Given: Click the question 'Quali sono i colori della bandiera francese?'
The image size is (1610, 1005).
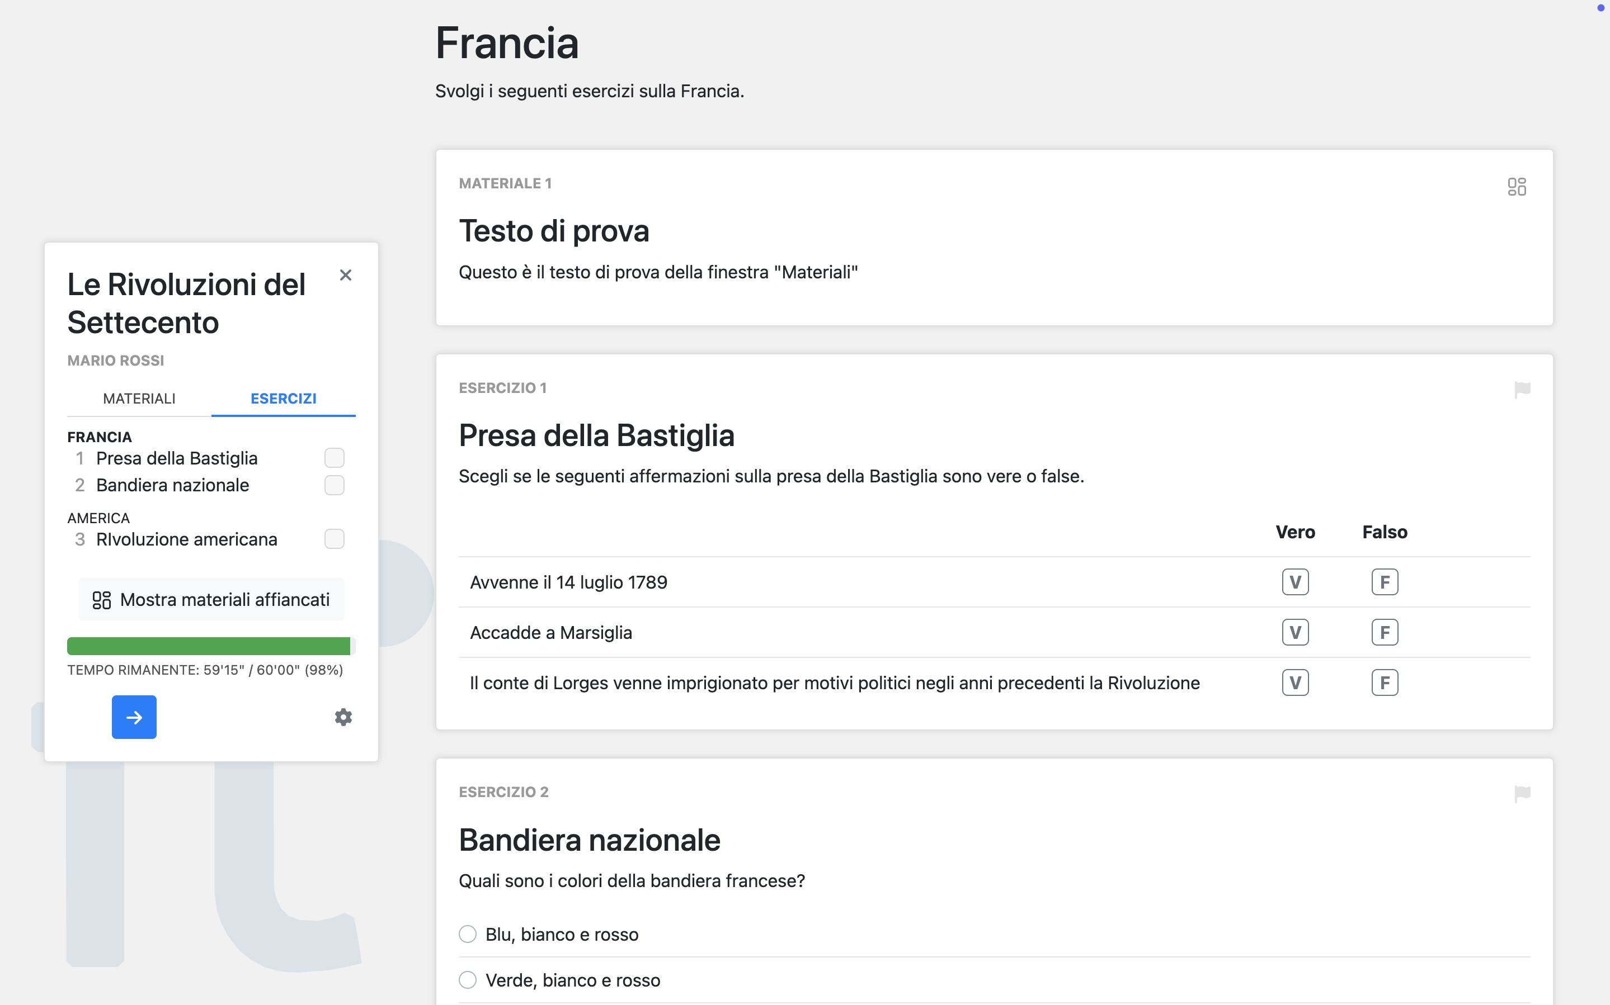Looking at the screenshot, I should (632, 881).
